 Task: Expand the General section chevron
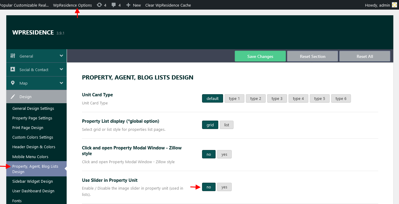click(61, 56)
